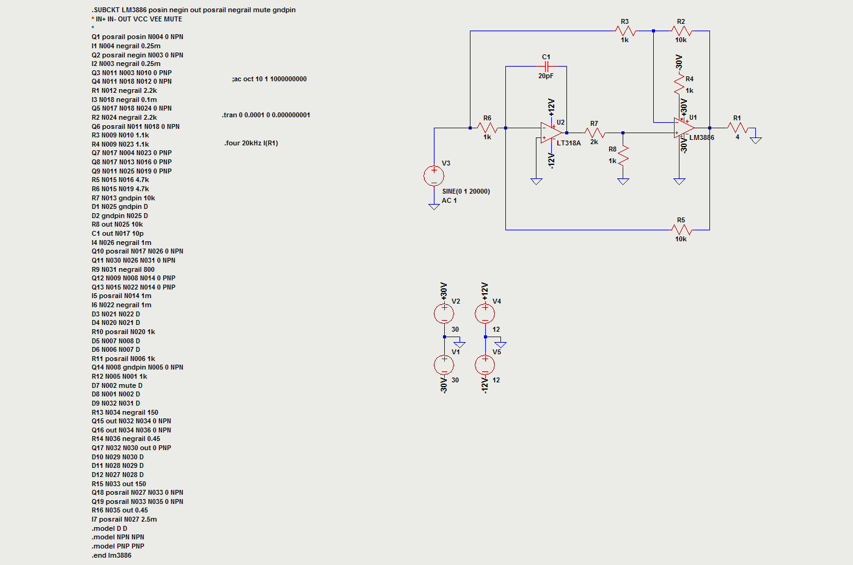Click the '10k' value under R5
This screenshot has width=853, height=565.
681,239
